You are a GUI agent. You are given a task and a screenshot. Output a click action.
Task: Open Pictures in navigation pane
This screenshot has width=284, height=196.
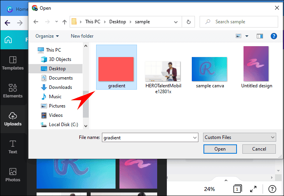click(53, 106)
